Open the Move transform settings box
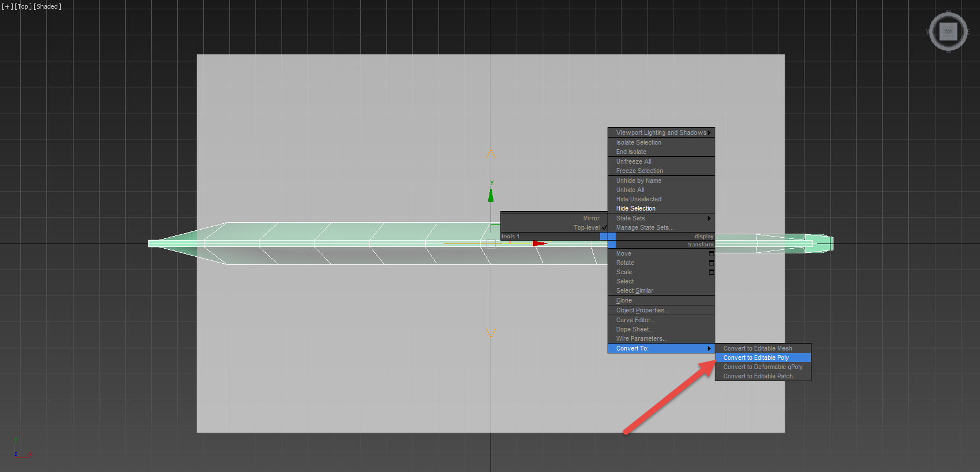980x472 pixels. pyautogui.click(x=711, y=254)
